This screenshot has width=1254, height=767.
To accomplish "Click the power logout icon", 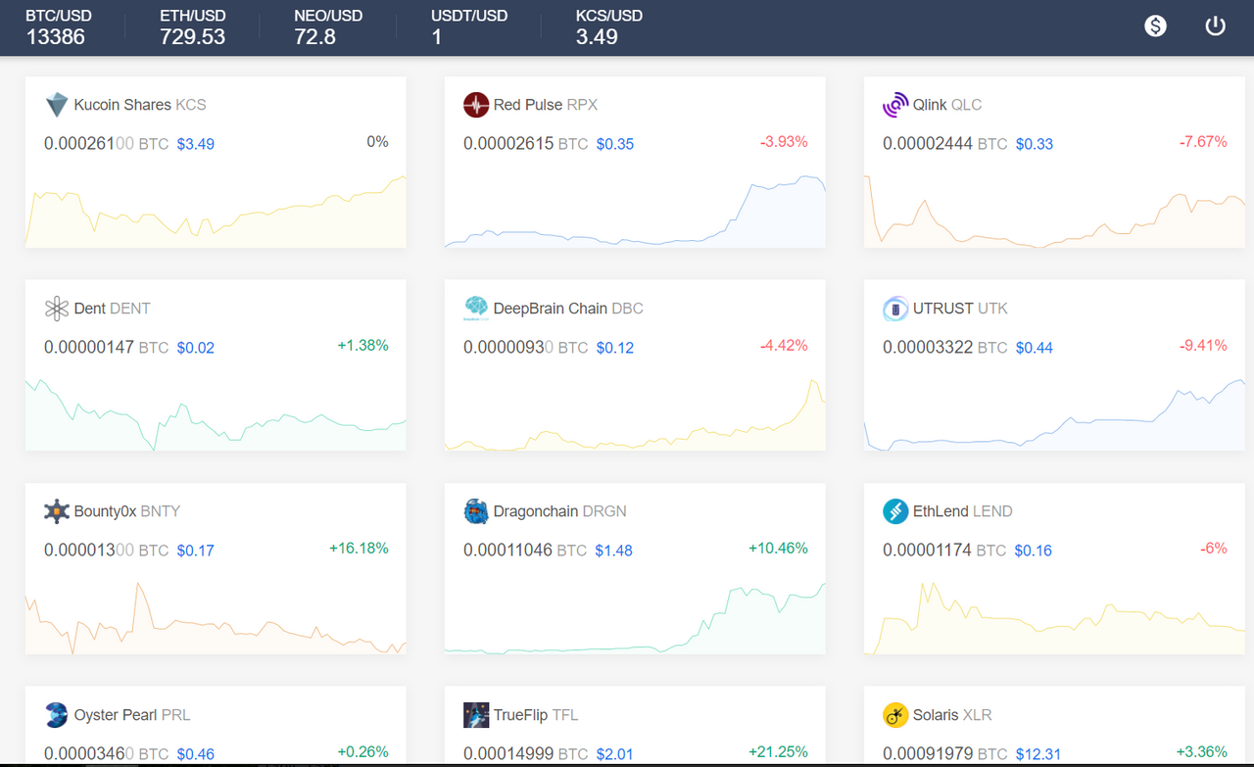I will pyautogui.click(x=1216, y=26).
